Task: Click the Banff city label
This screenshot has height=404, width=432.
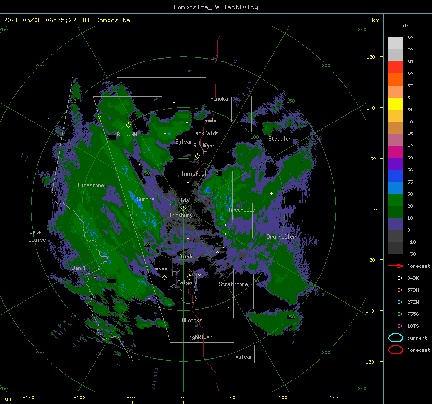Action: point(79,268)
